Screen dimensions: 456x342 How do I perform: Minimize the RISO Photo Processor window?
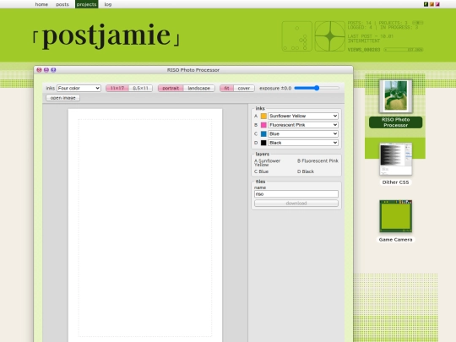46,70
